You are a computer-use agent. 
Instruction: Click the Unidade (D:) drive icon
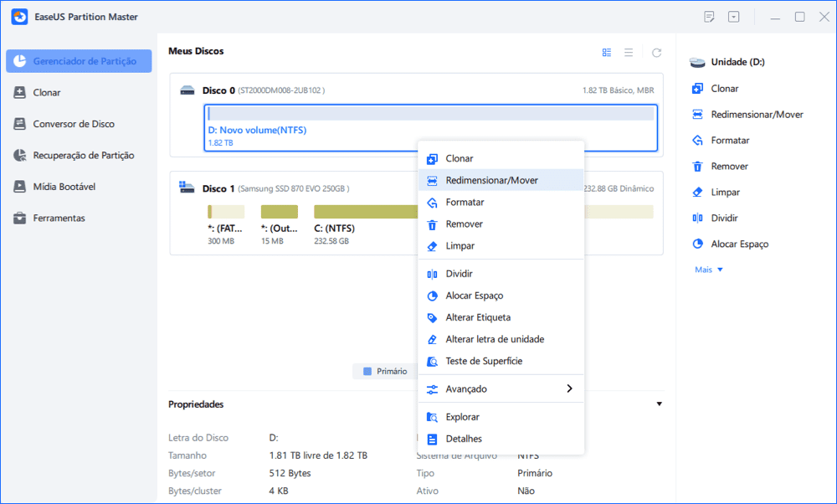697,63
